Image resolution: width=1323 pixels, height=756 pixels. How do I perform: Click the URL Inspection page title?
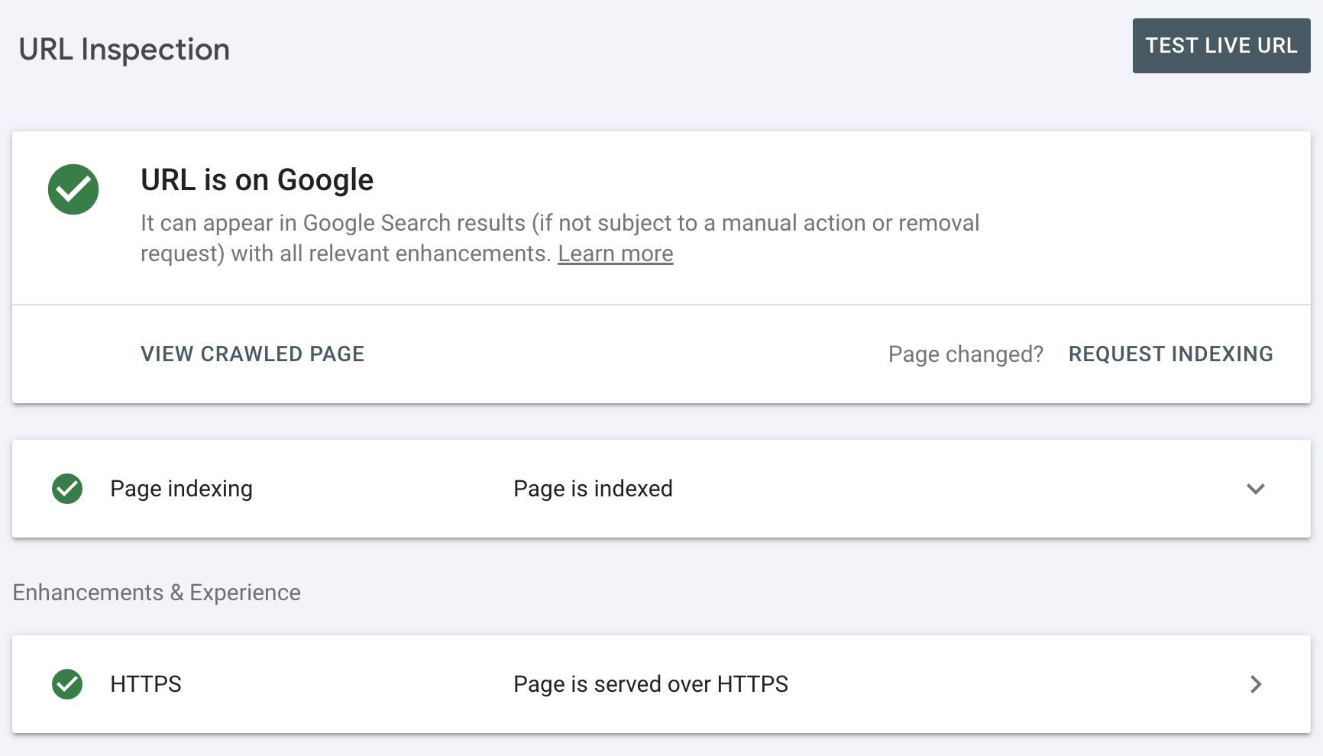click(x=125, y=50)
